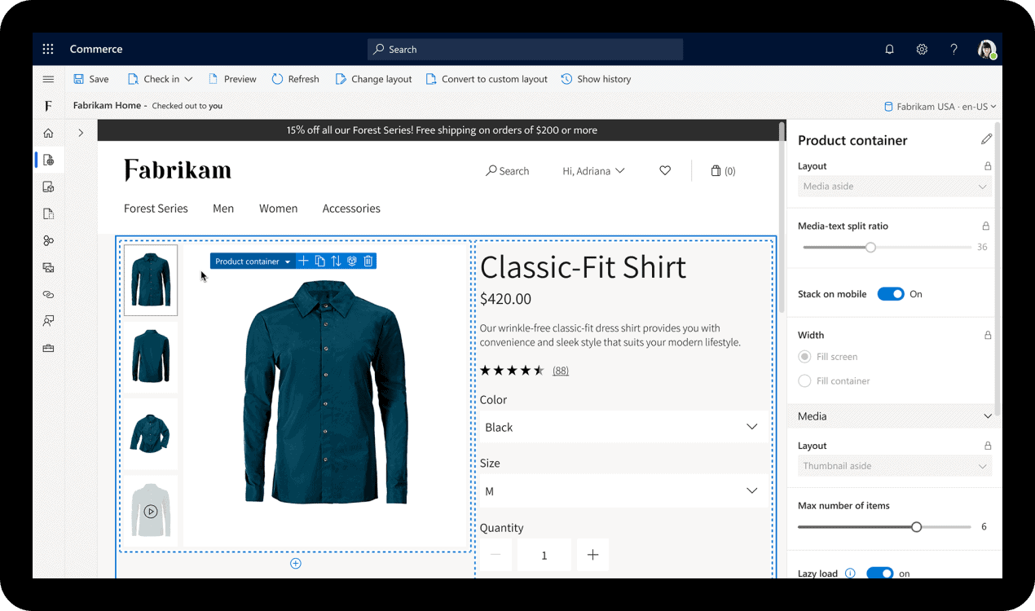Click the Media-text split ratio slider handle
This screenshot has height=611, width=1035.
click(870, 247)
